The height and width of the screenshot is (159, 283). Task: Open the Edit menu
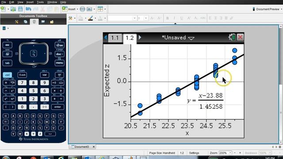11,2
